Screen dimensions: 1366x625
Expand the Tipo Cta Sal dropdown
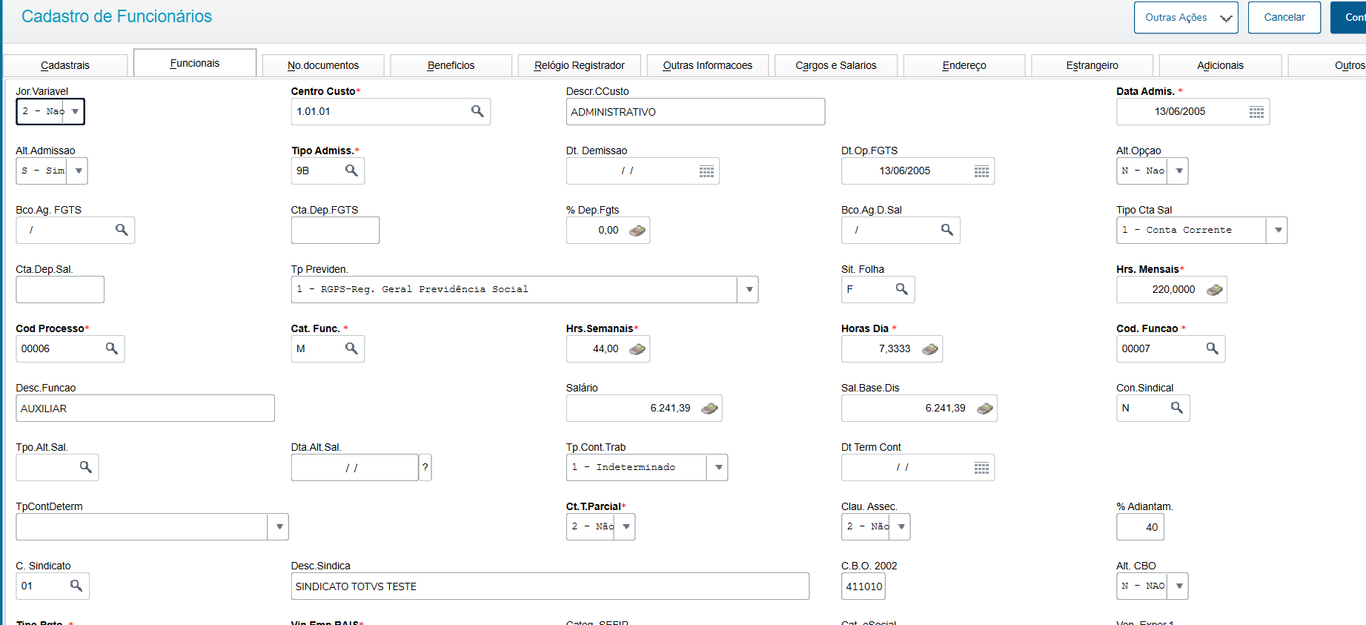[1278, 230]
